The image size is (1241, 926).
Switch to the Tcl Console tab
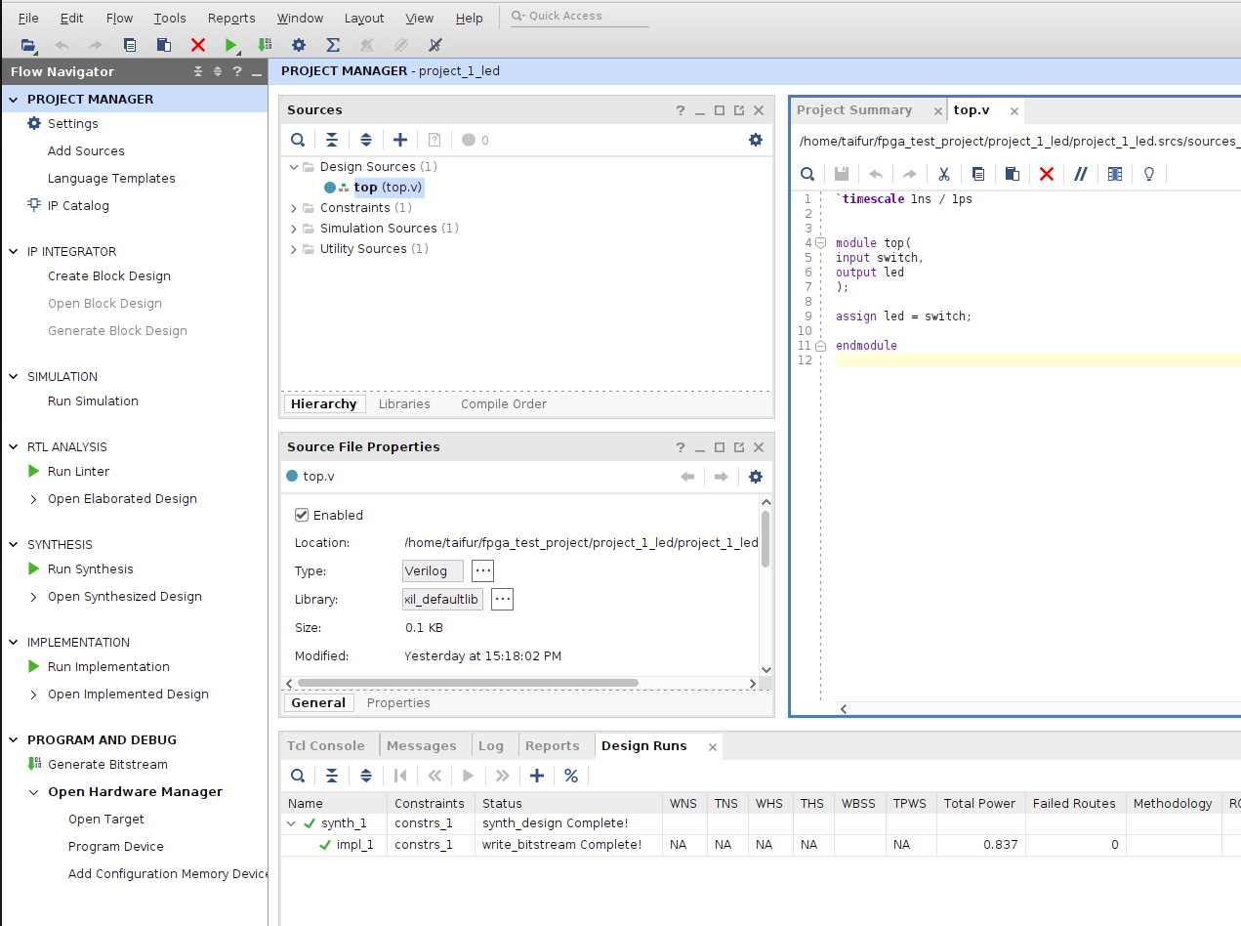click(x=326, y=745)
